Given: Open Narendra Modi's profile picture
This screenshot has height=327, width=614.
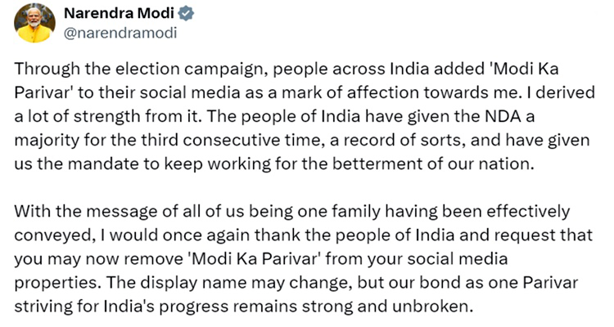Looking at the screenshot, I should click(x=34, y=23).
